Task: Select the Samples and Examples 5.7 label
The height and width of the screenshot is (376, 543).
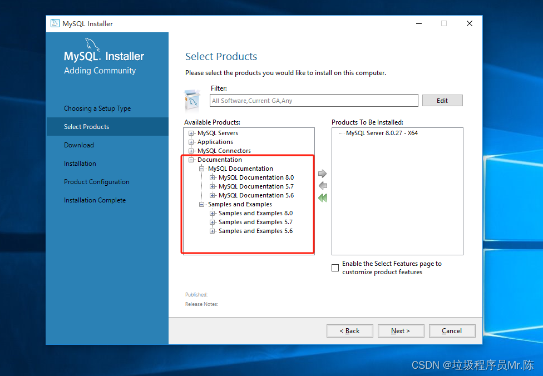Action: coord(255,222)
